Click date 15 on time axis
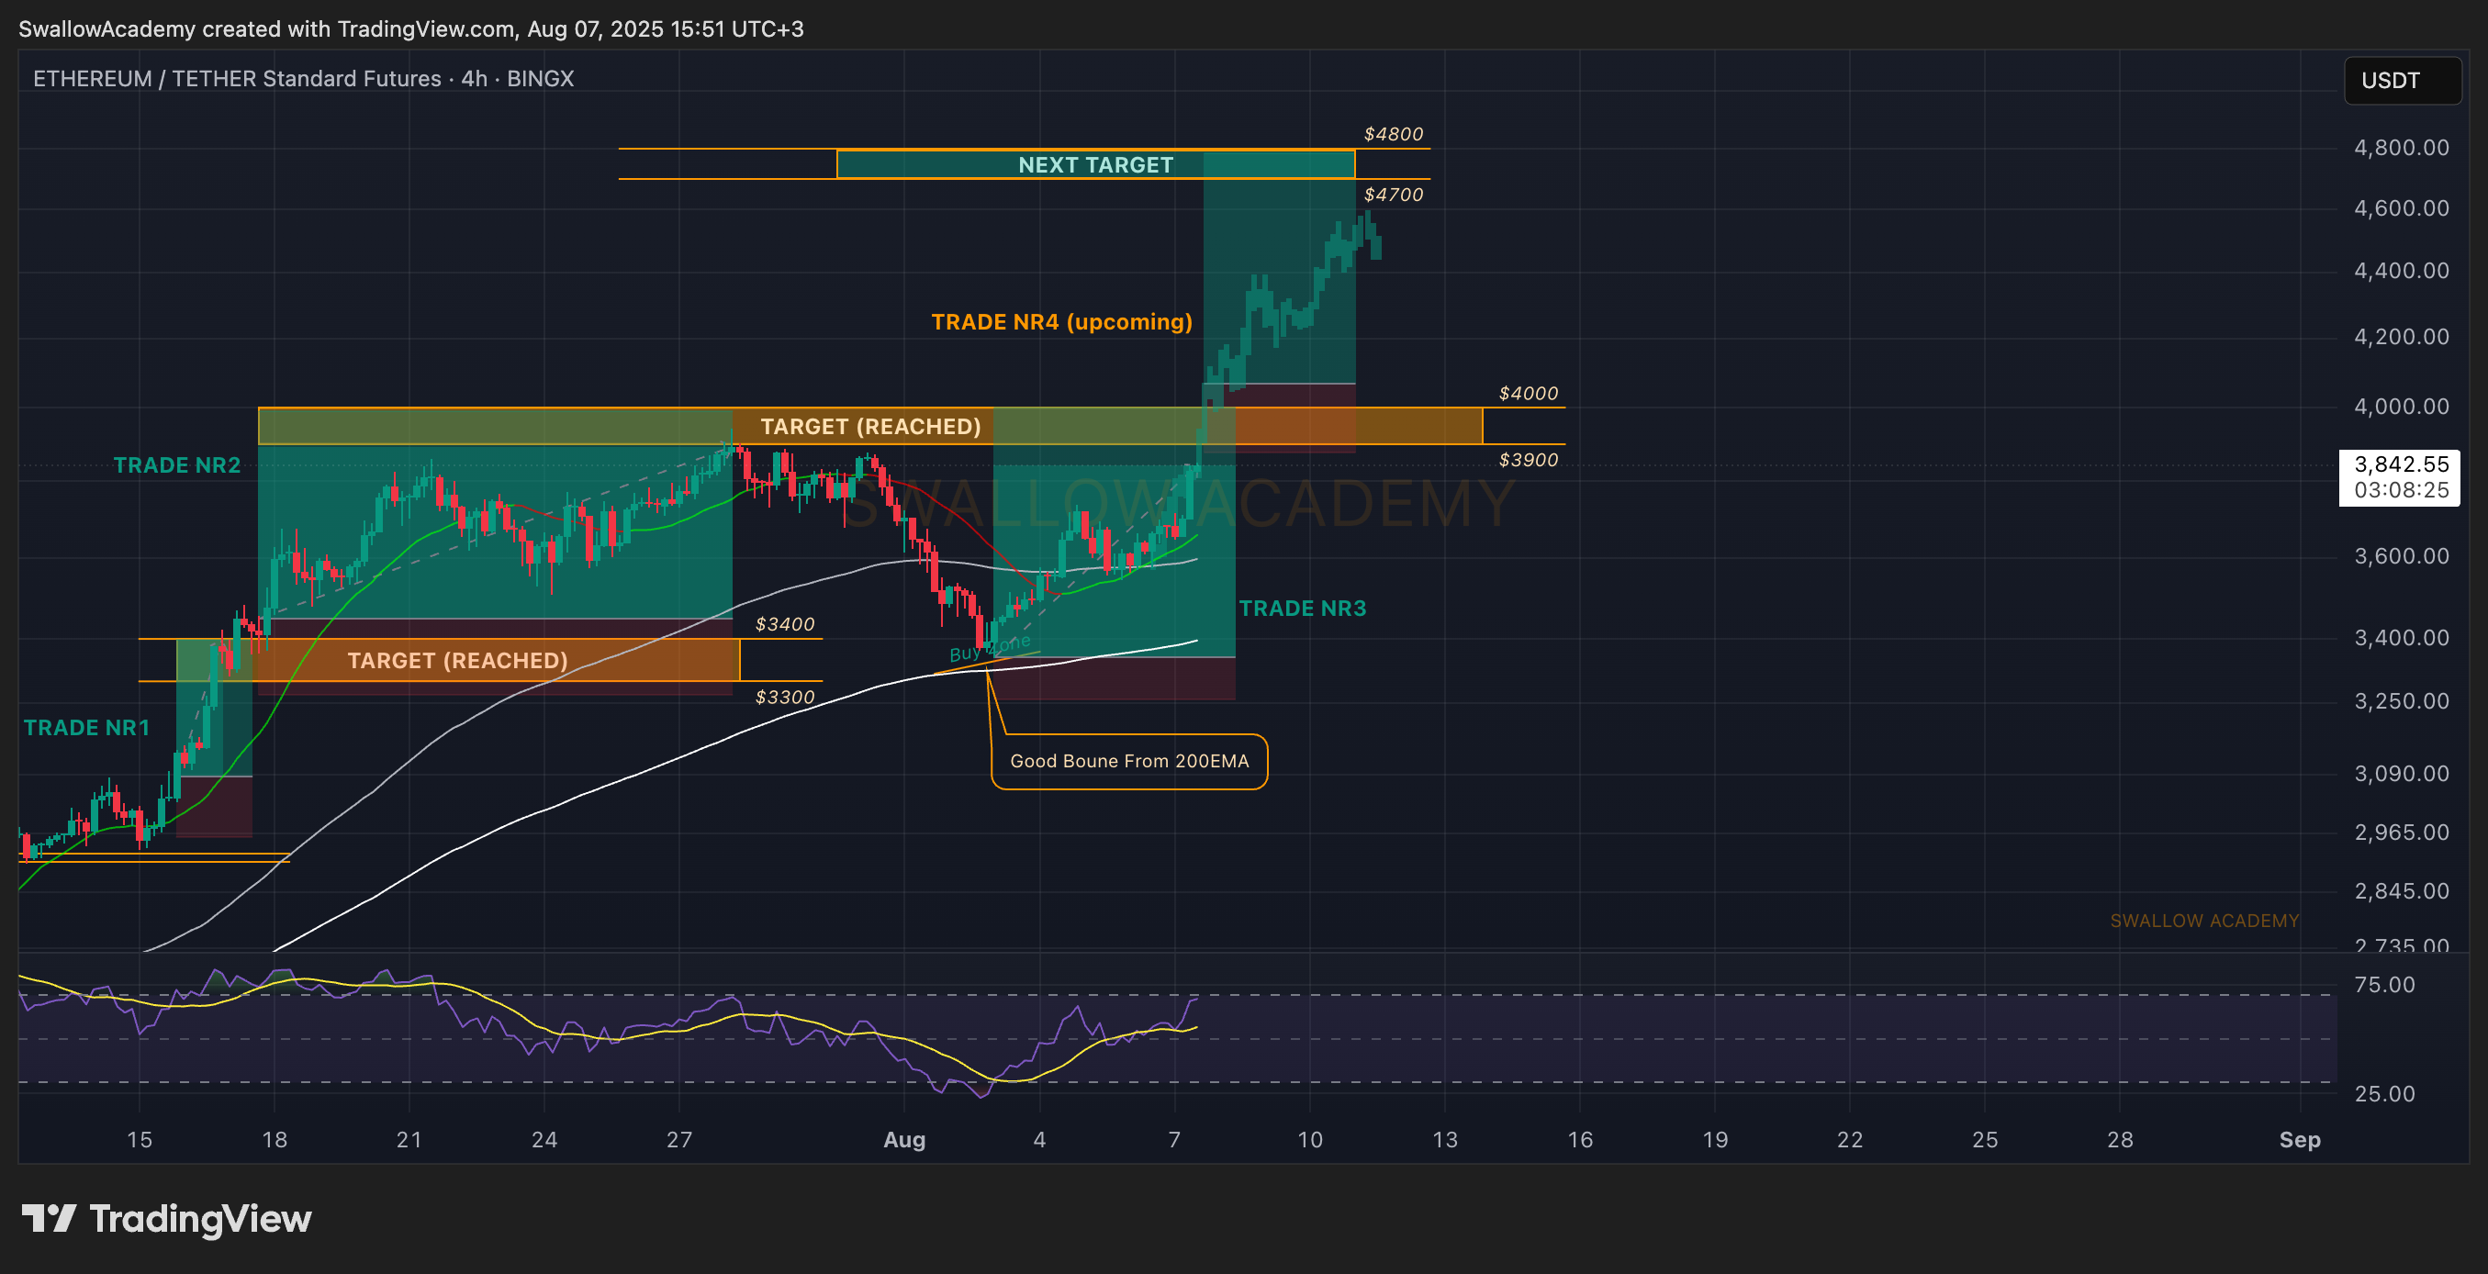The image size is (2488, 1274). coord(139,1140)
